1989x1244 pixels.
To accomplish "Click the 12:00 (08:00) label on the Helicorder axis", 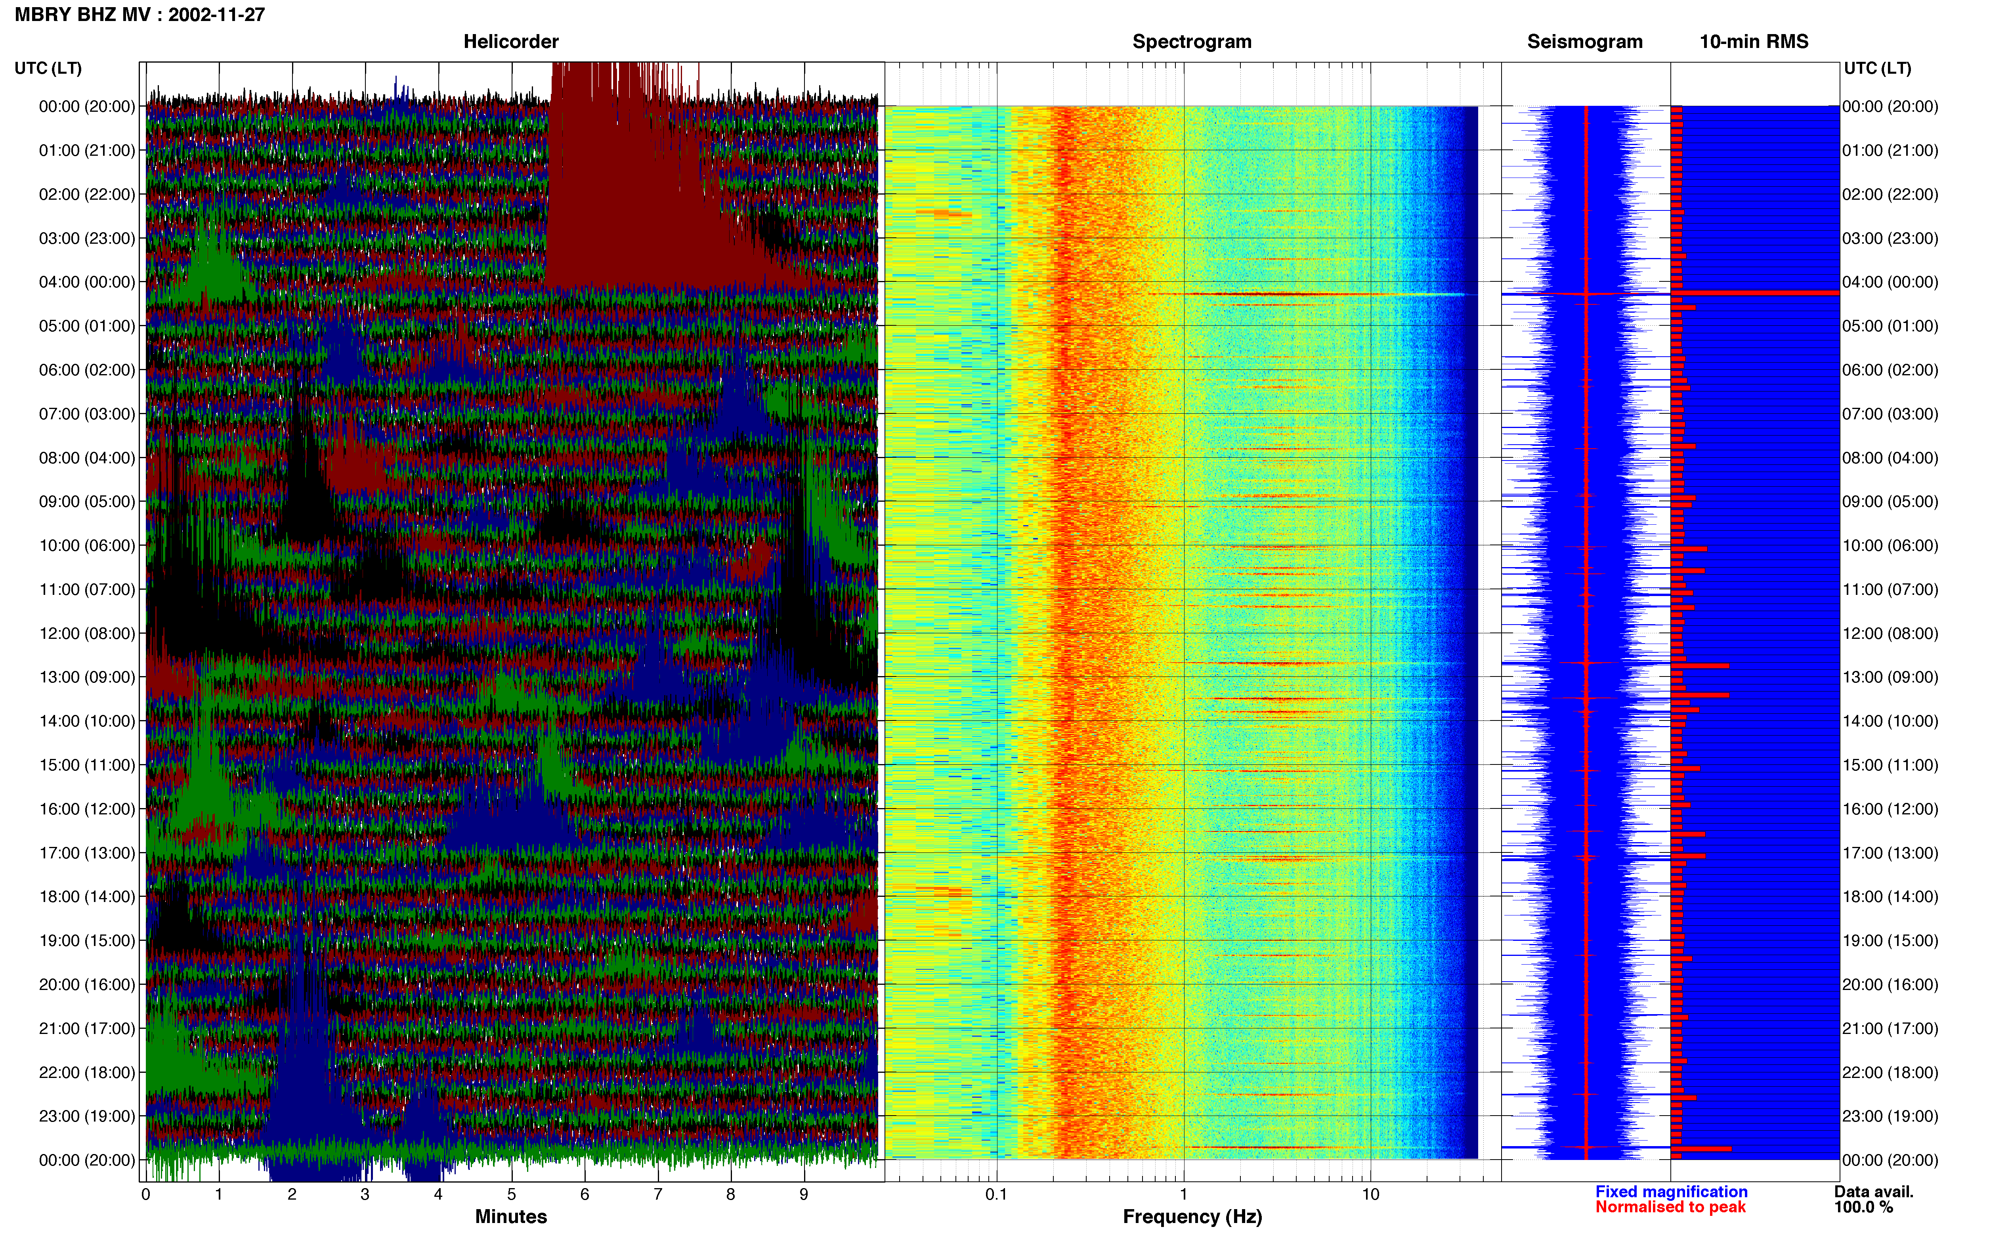I will tap(87, 634).
